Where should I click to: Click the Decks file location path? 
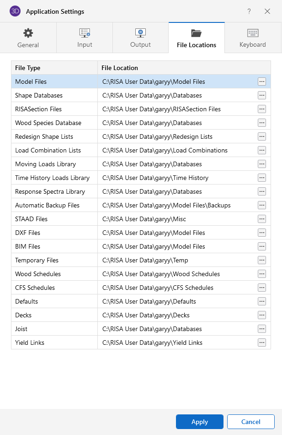pos(146,315)
